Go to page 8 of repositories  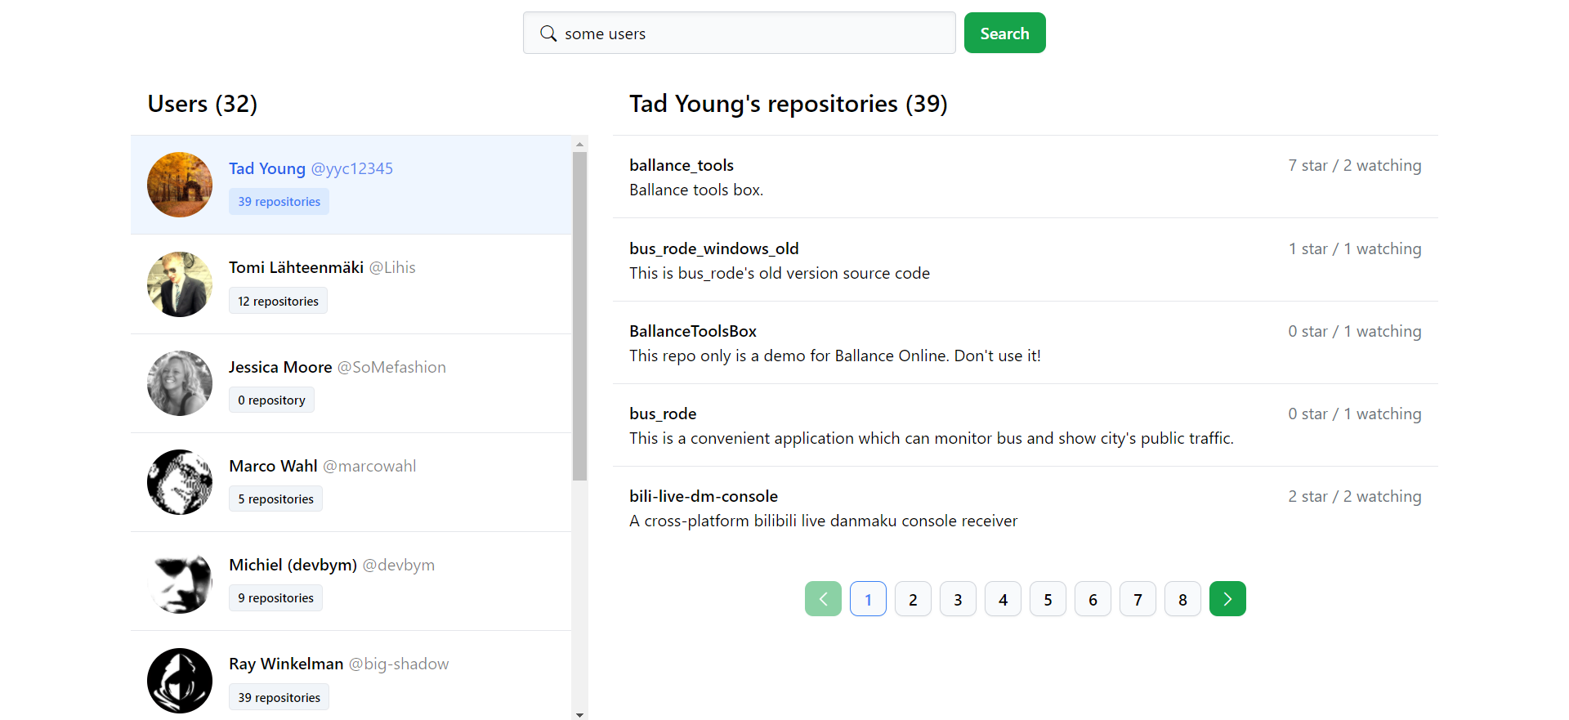[1182, 598]
